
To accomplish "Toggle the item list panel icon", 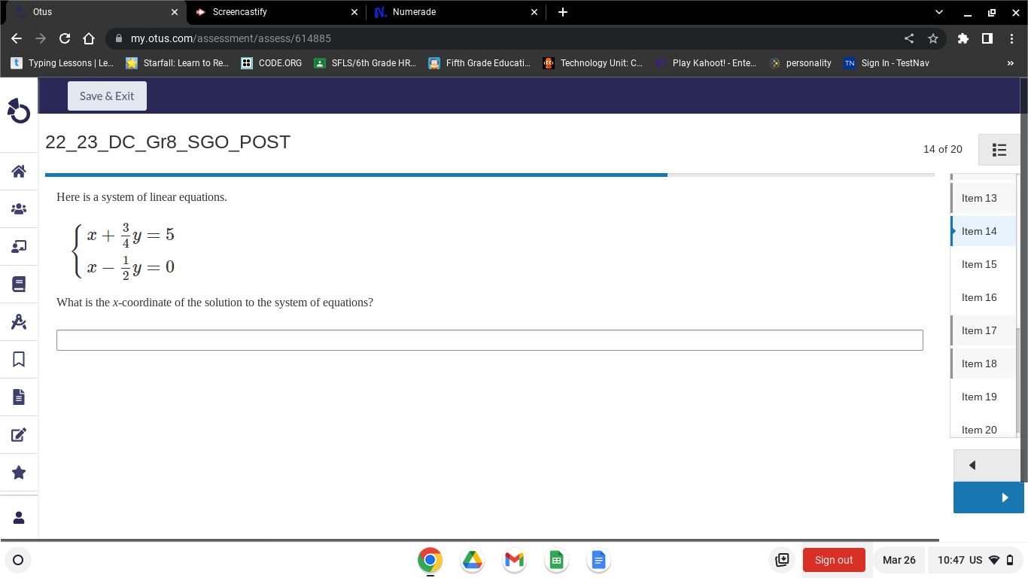I will tap(999, 150).
